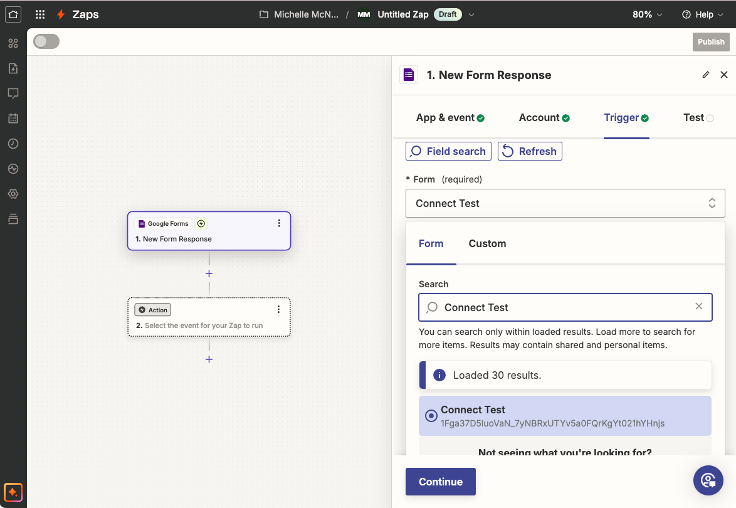The height and width of the screenshot is (508, 736).
Task: Click plus icon between trigger and action
Action: click(209, 274)
